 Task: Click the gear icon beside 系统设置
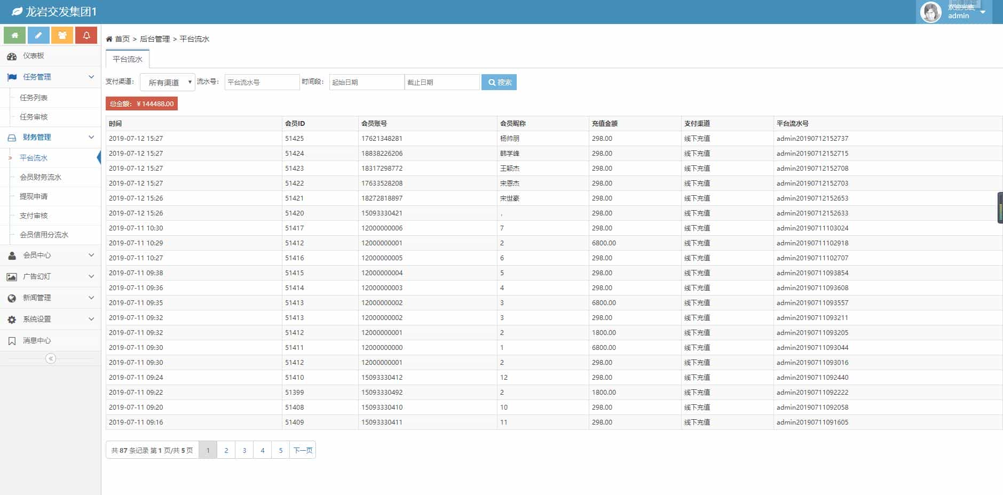tap(12, 320)
